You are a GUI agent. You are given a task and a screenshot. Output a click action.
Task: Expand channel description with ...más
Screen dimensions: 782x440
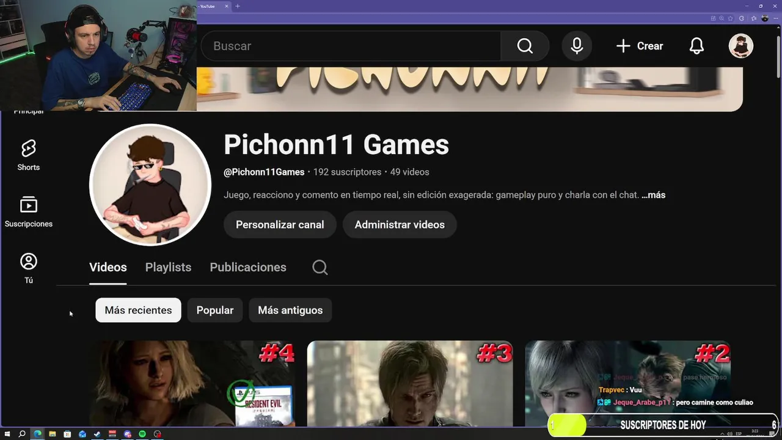tap(653, 195)
